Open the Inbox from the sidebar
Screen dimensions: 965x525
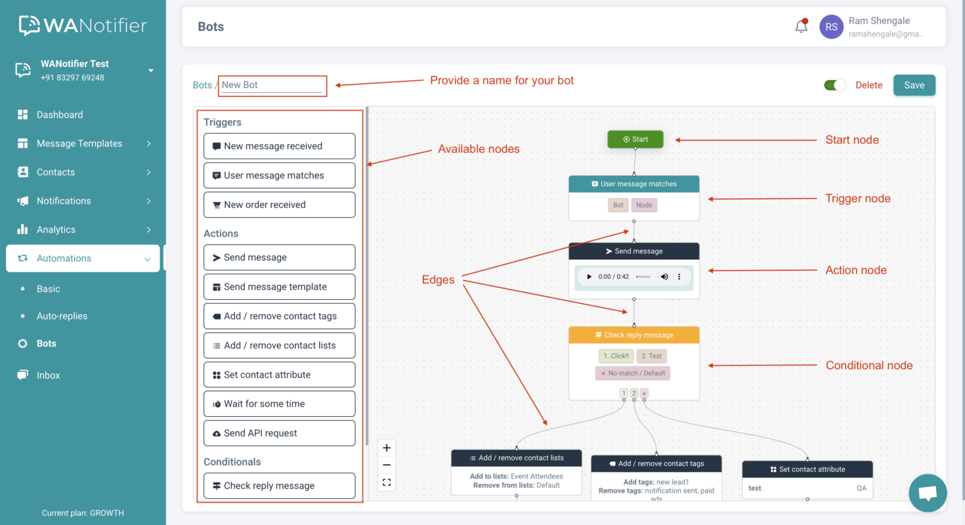pyautogui.click(x=47, y=375)
